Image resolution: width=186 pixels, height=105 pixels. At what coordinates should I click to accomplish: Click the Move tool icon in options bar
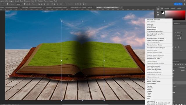tap(3, 4)
